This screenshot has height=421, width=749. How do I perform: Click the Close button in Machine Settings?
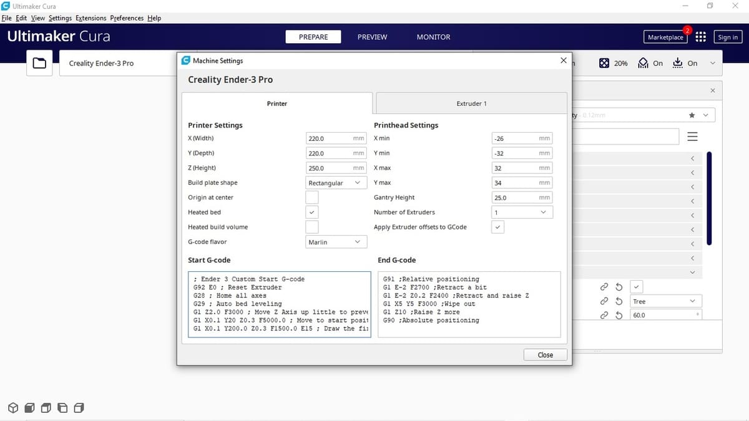545,355
